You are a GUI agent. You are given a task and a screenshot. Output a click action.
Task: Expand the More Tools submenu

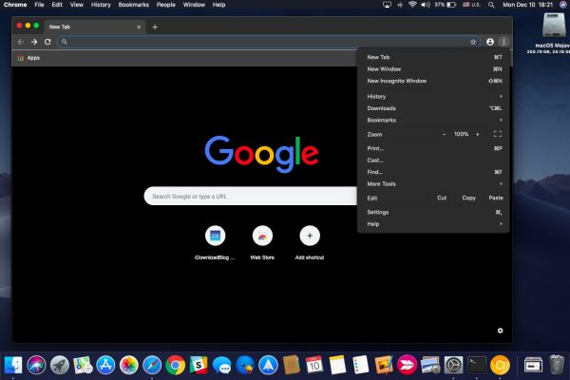[433, 183]
